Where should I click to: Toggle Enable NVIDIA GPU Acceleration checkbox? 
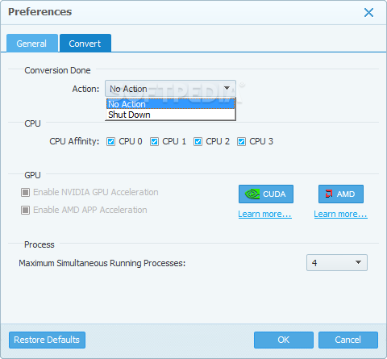25,192
